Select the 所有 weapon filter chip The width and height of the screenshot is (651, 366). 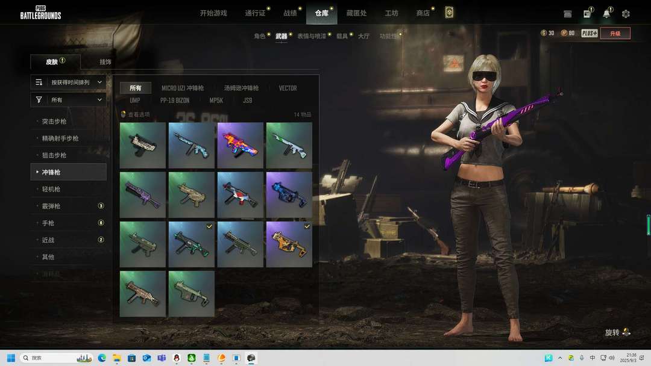point(136,88)
